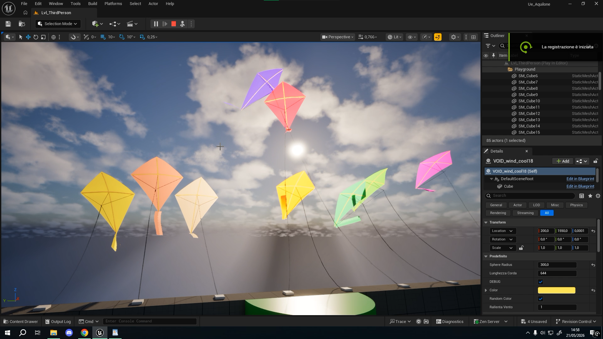Open the Location type dropdown

(503, 231)
